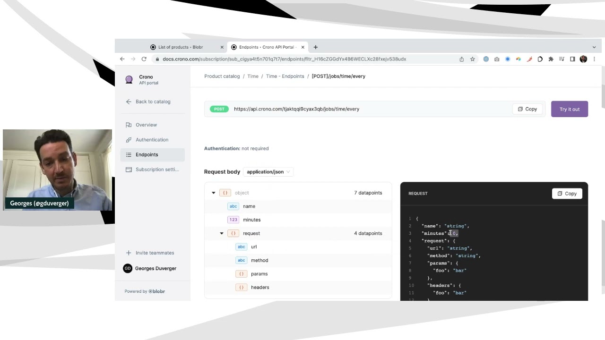Viewport: 605px width, 340px height.
Task: Go back to catalog
Action: coord(148,102)
